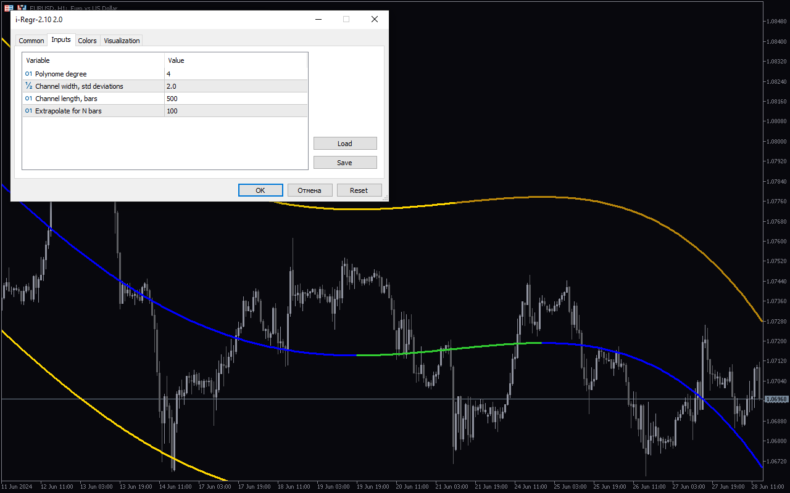
Task: Click the ½ double-type icon beside Channel width
Action: (x=28, y=86)
